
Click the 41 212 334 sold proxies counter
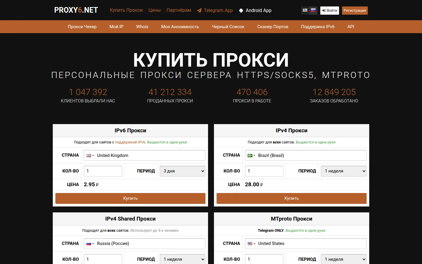[x=170, y=92]
